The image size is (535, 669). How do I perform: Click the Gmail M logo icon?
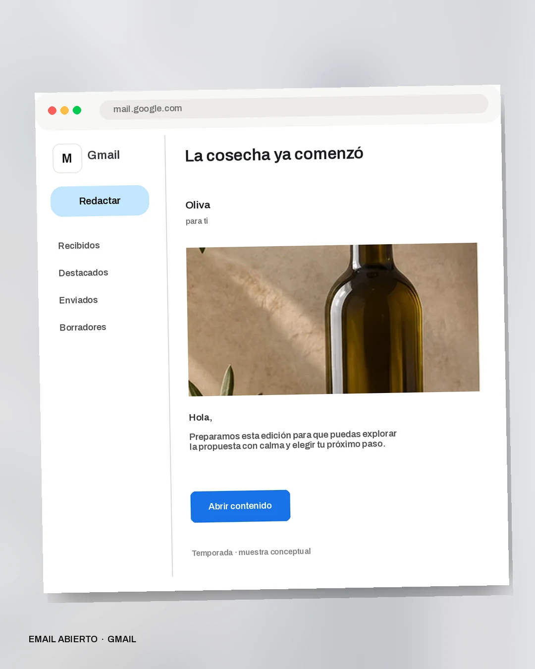[67, 158]
